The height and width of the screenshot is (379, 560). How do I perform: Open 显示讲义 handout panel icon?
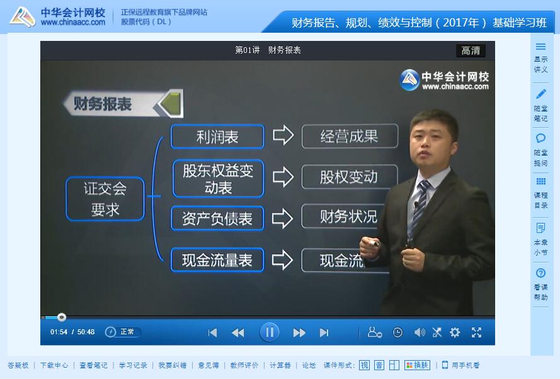click(x=540, y=47)
